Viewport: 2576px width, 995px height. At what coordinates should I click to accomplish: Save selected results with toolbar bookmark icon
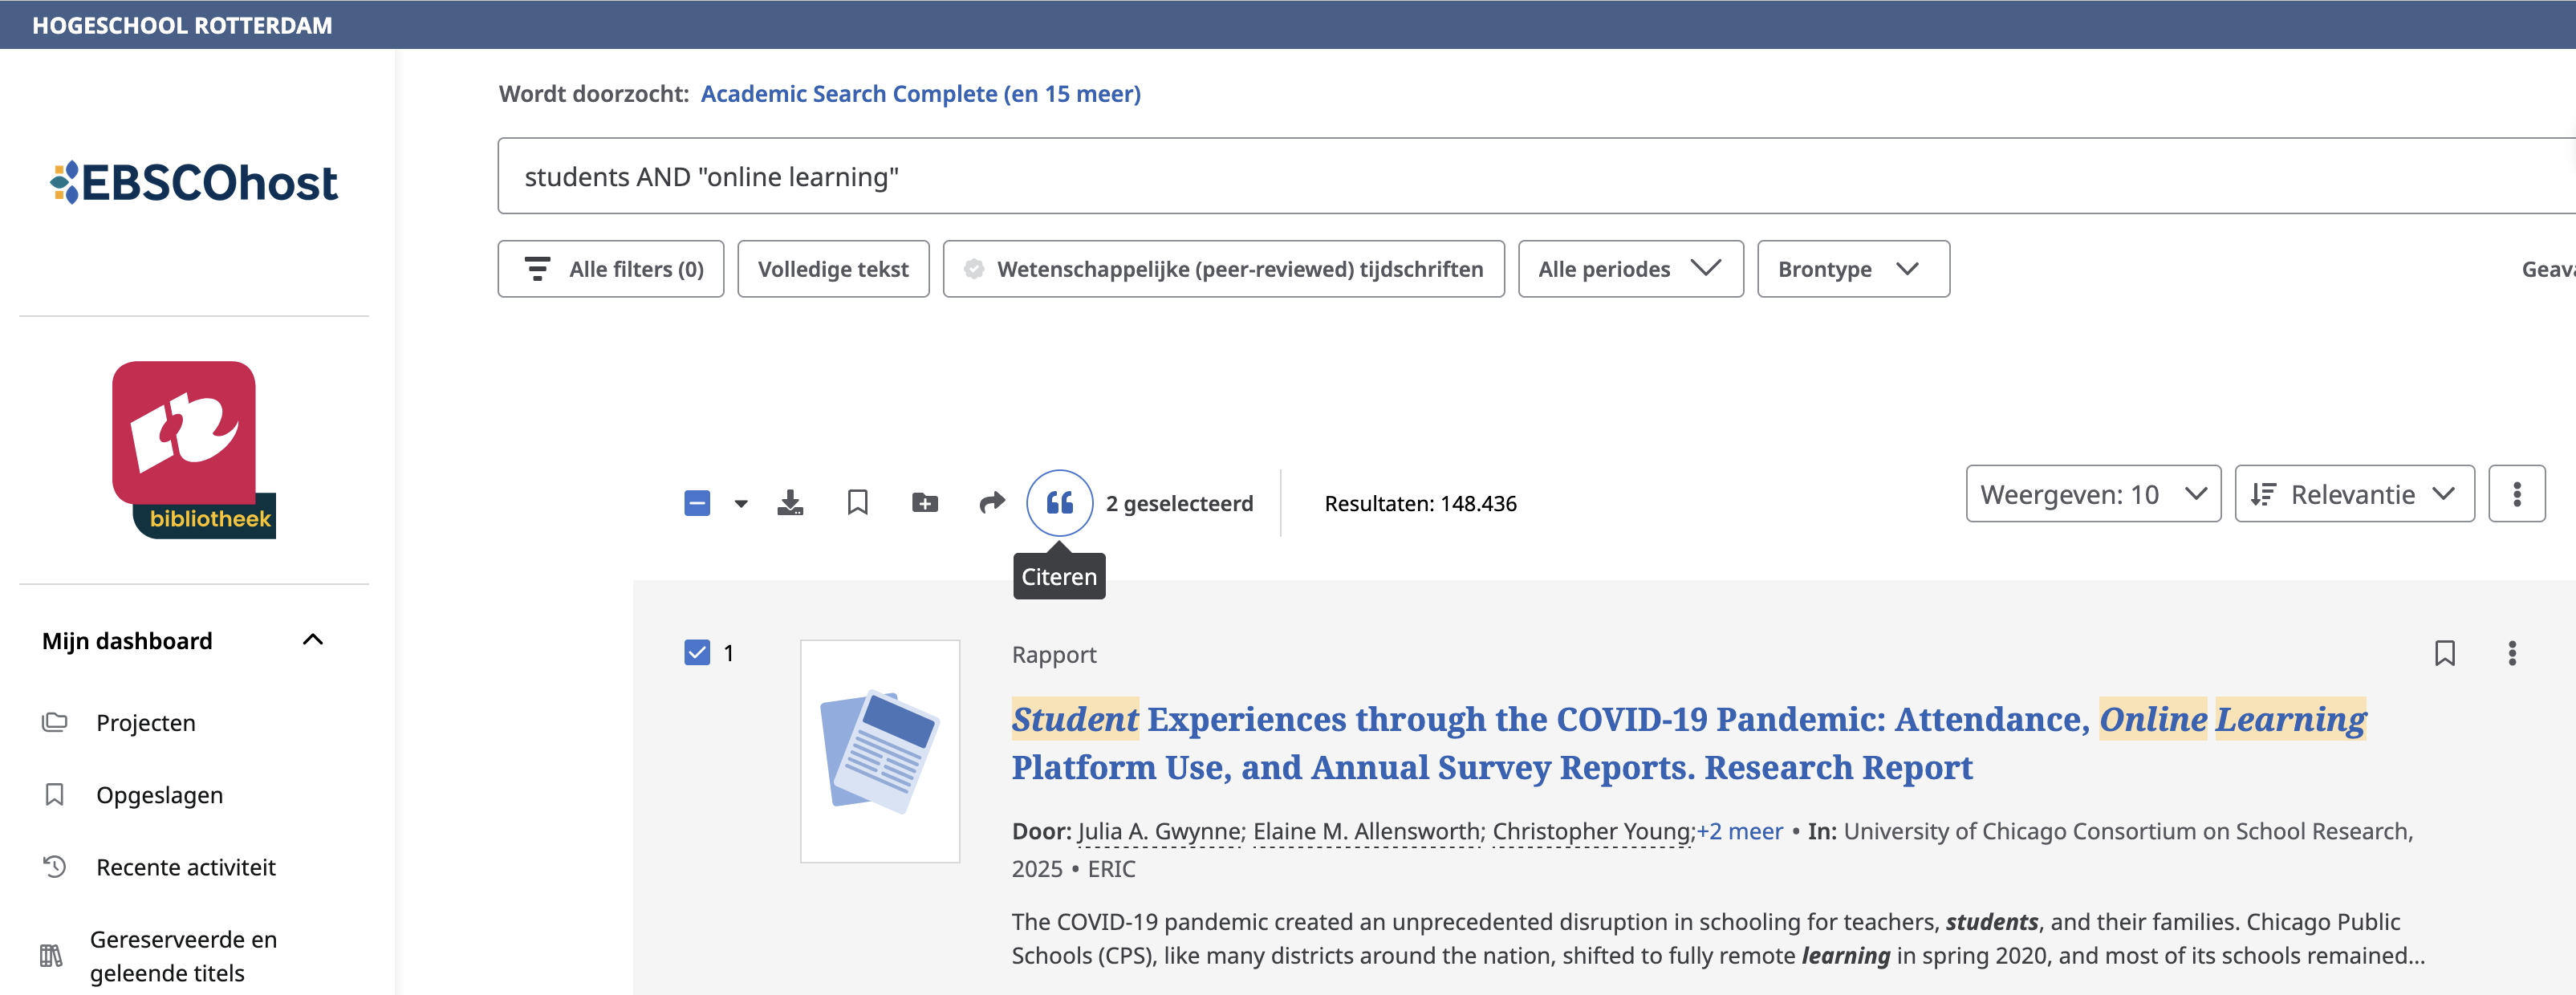coord(857,502)
